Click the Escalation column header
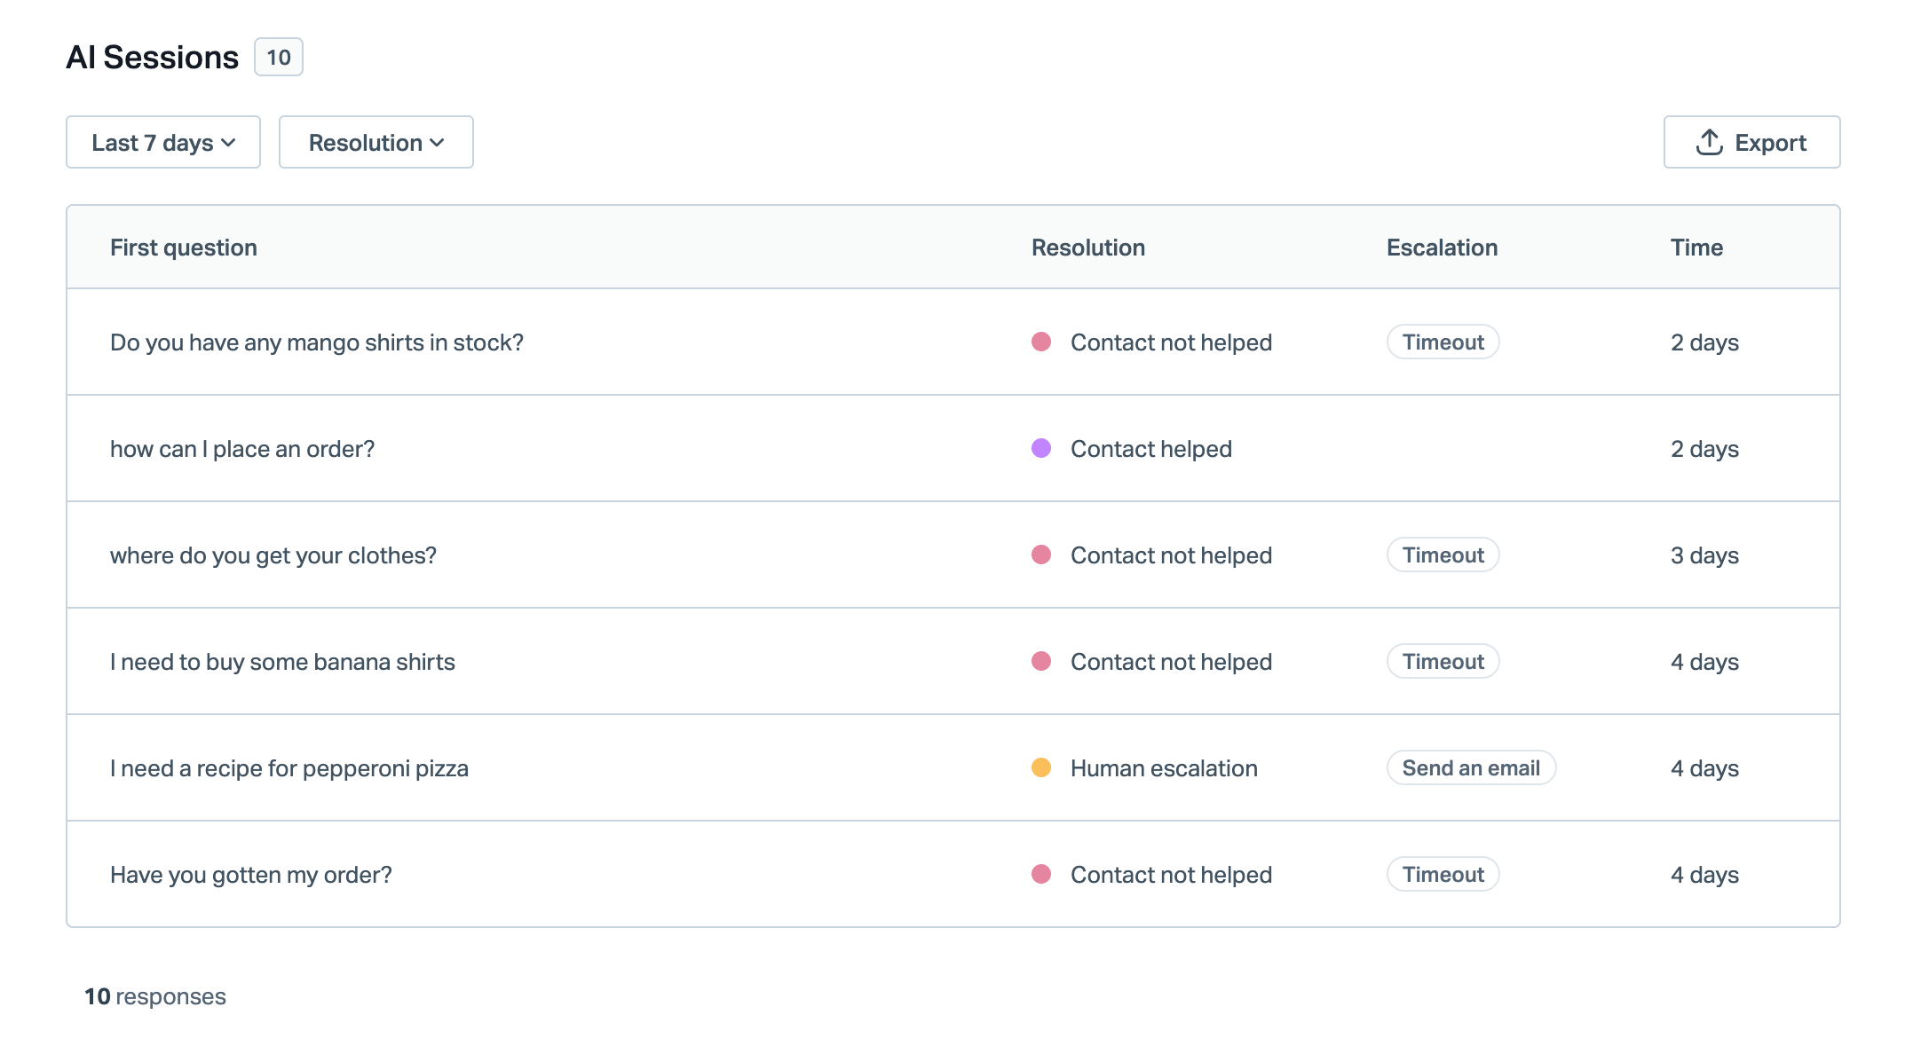The height and width of the screenshot is (1054, 1921). click(x=1443, y=248)
